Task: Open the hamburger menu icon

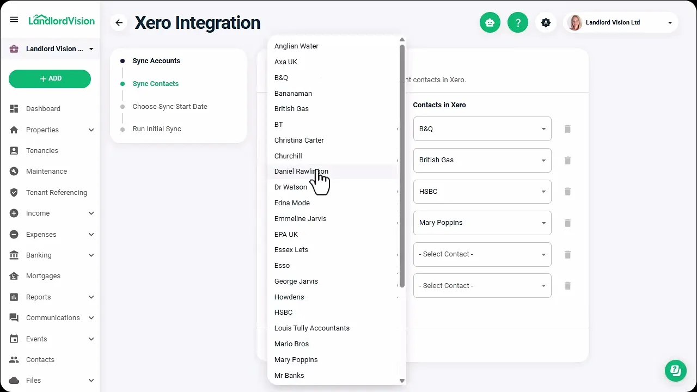Action: tap(14, 20)
